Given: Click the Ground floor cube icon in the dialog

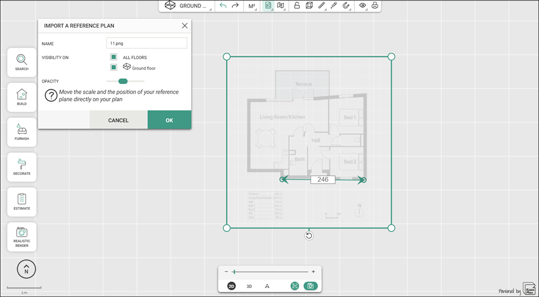Looking at the screenshot, I should (127, 67).
